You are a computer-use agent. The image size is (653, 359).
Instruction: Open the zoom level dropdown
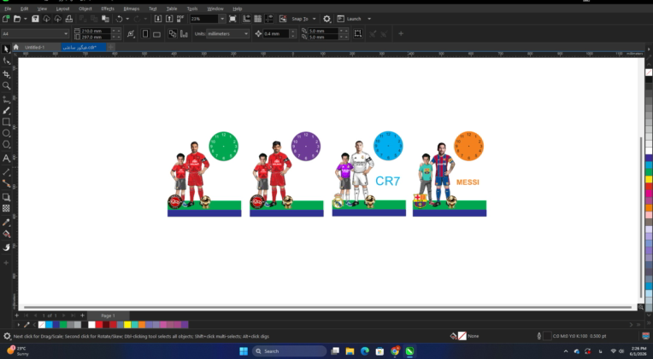tap(222, 19)
